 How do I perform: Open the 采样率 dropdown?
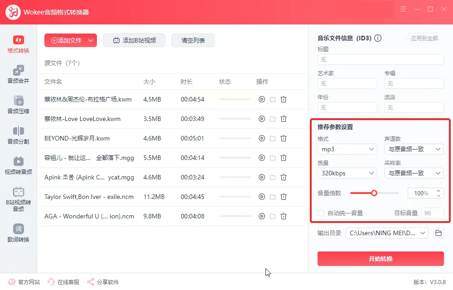pos(414,173)
